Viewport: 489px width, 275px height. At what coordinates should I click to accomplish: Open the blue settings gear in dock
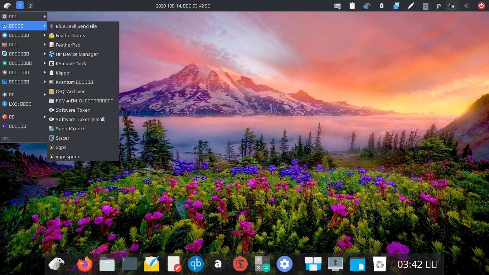pyautogui.click(x=285, y=265)
